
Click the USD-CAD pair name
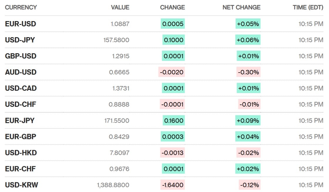pos(21,88)
